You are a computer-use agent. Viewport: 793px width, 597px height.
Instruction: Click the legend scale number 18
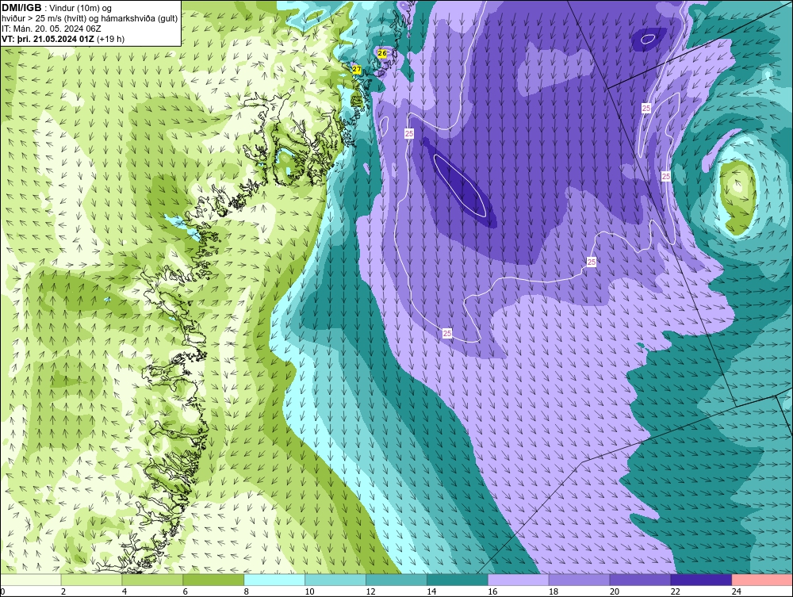click(554, 591)
